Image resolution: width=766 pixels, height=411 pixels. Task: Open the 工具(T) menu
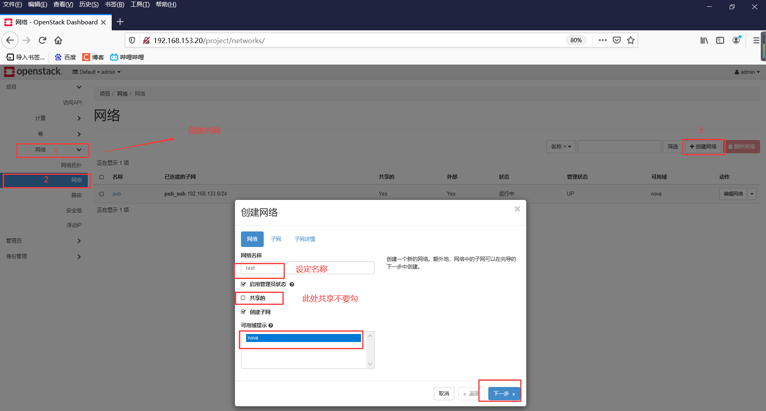tap(139, 4)
